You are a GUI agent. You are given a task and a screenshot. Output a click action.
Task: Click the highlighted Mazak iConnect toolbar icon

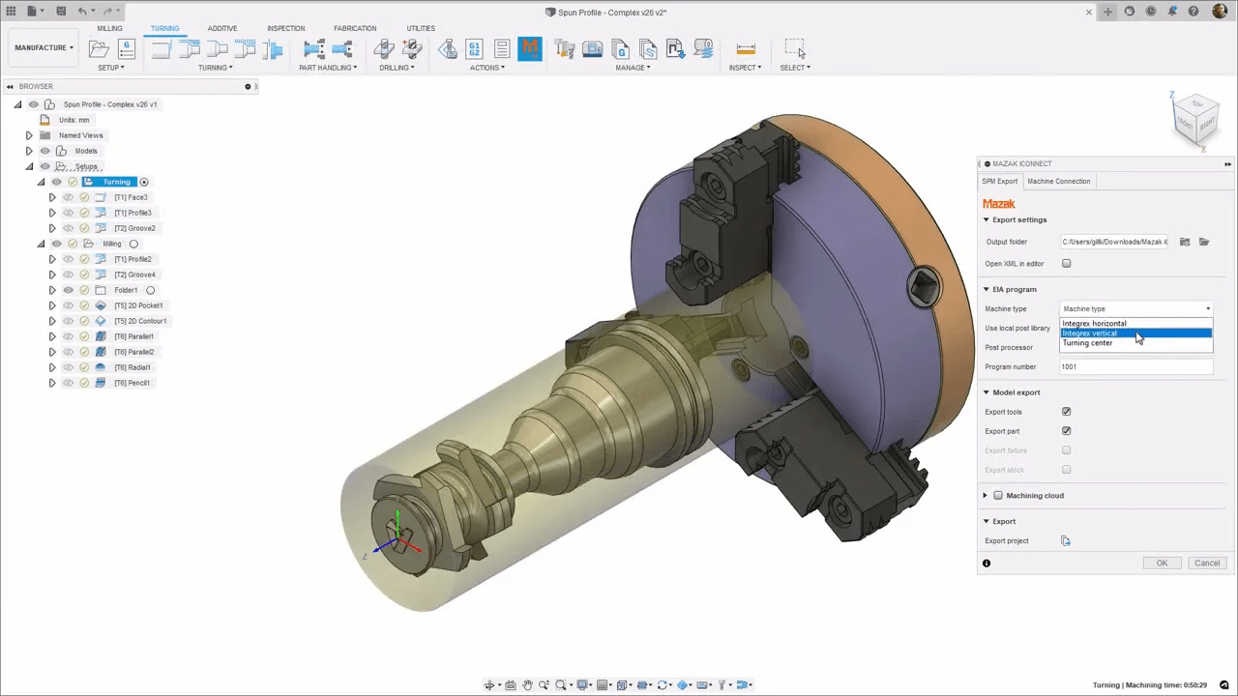(530, 48)
